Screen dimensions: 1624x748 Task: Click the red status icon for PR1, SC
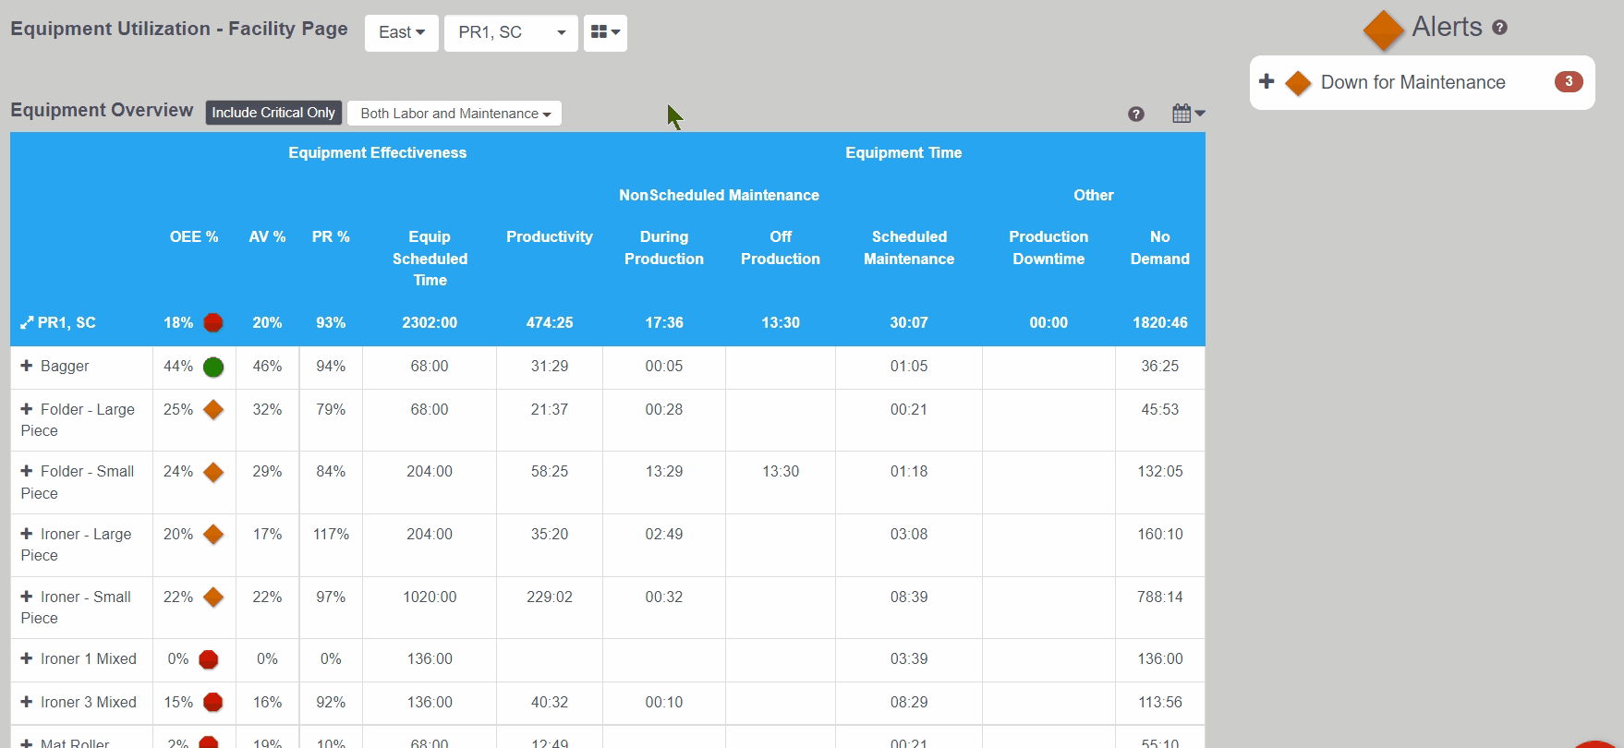212,322
